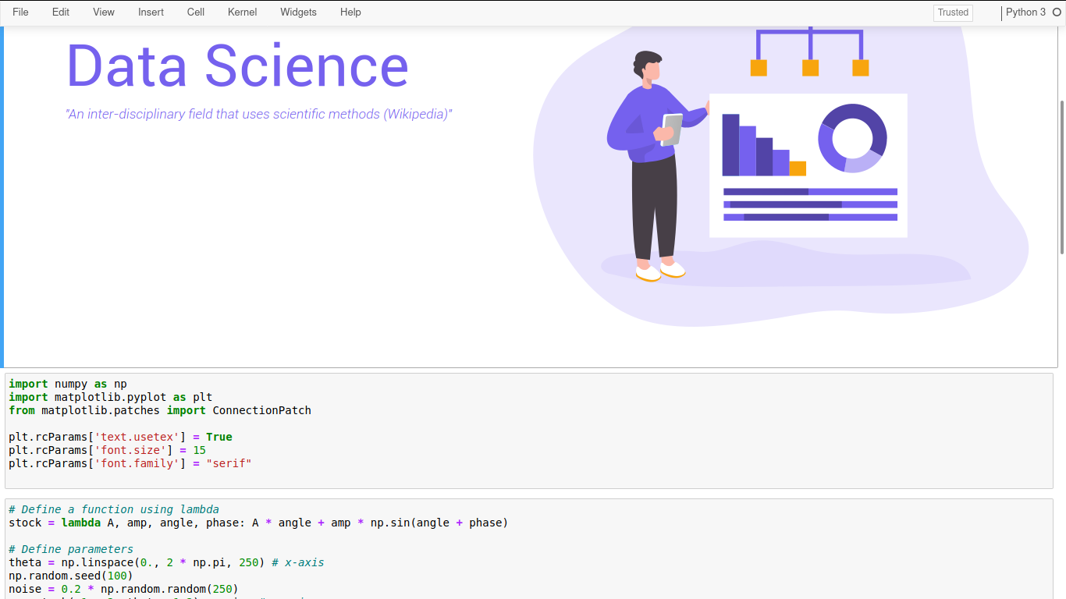This screenshot has width=1066, height=599.
Task: Click the middle orange square in the hierarchy diagram
Action: coord(810,68)
